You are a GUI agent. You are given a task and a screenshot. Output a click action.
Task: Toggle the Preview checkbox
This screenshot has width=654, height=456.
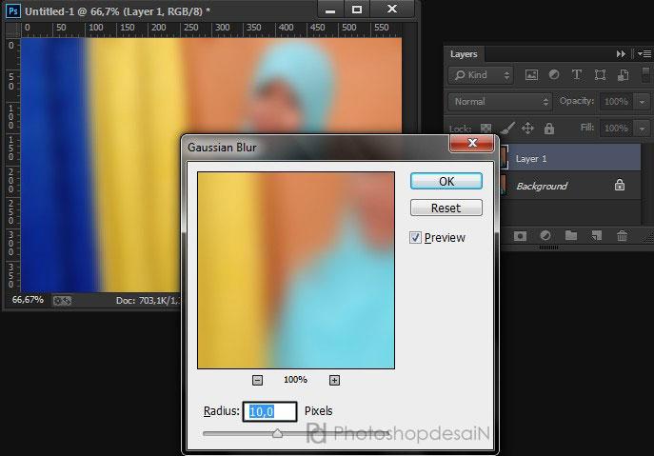pos(416,238)
